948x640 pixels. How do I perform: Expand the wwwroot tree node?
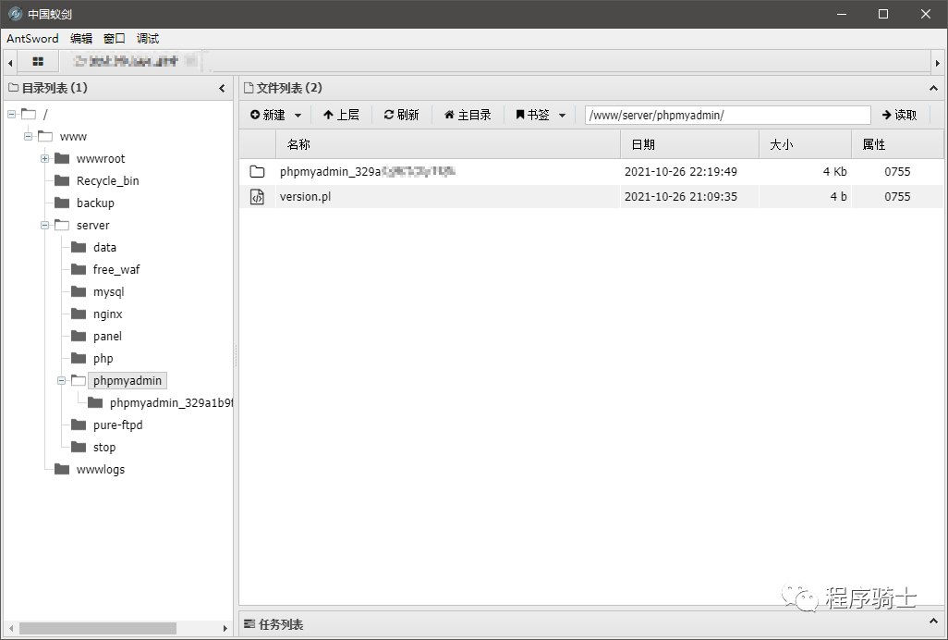click(44, 158)
